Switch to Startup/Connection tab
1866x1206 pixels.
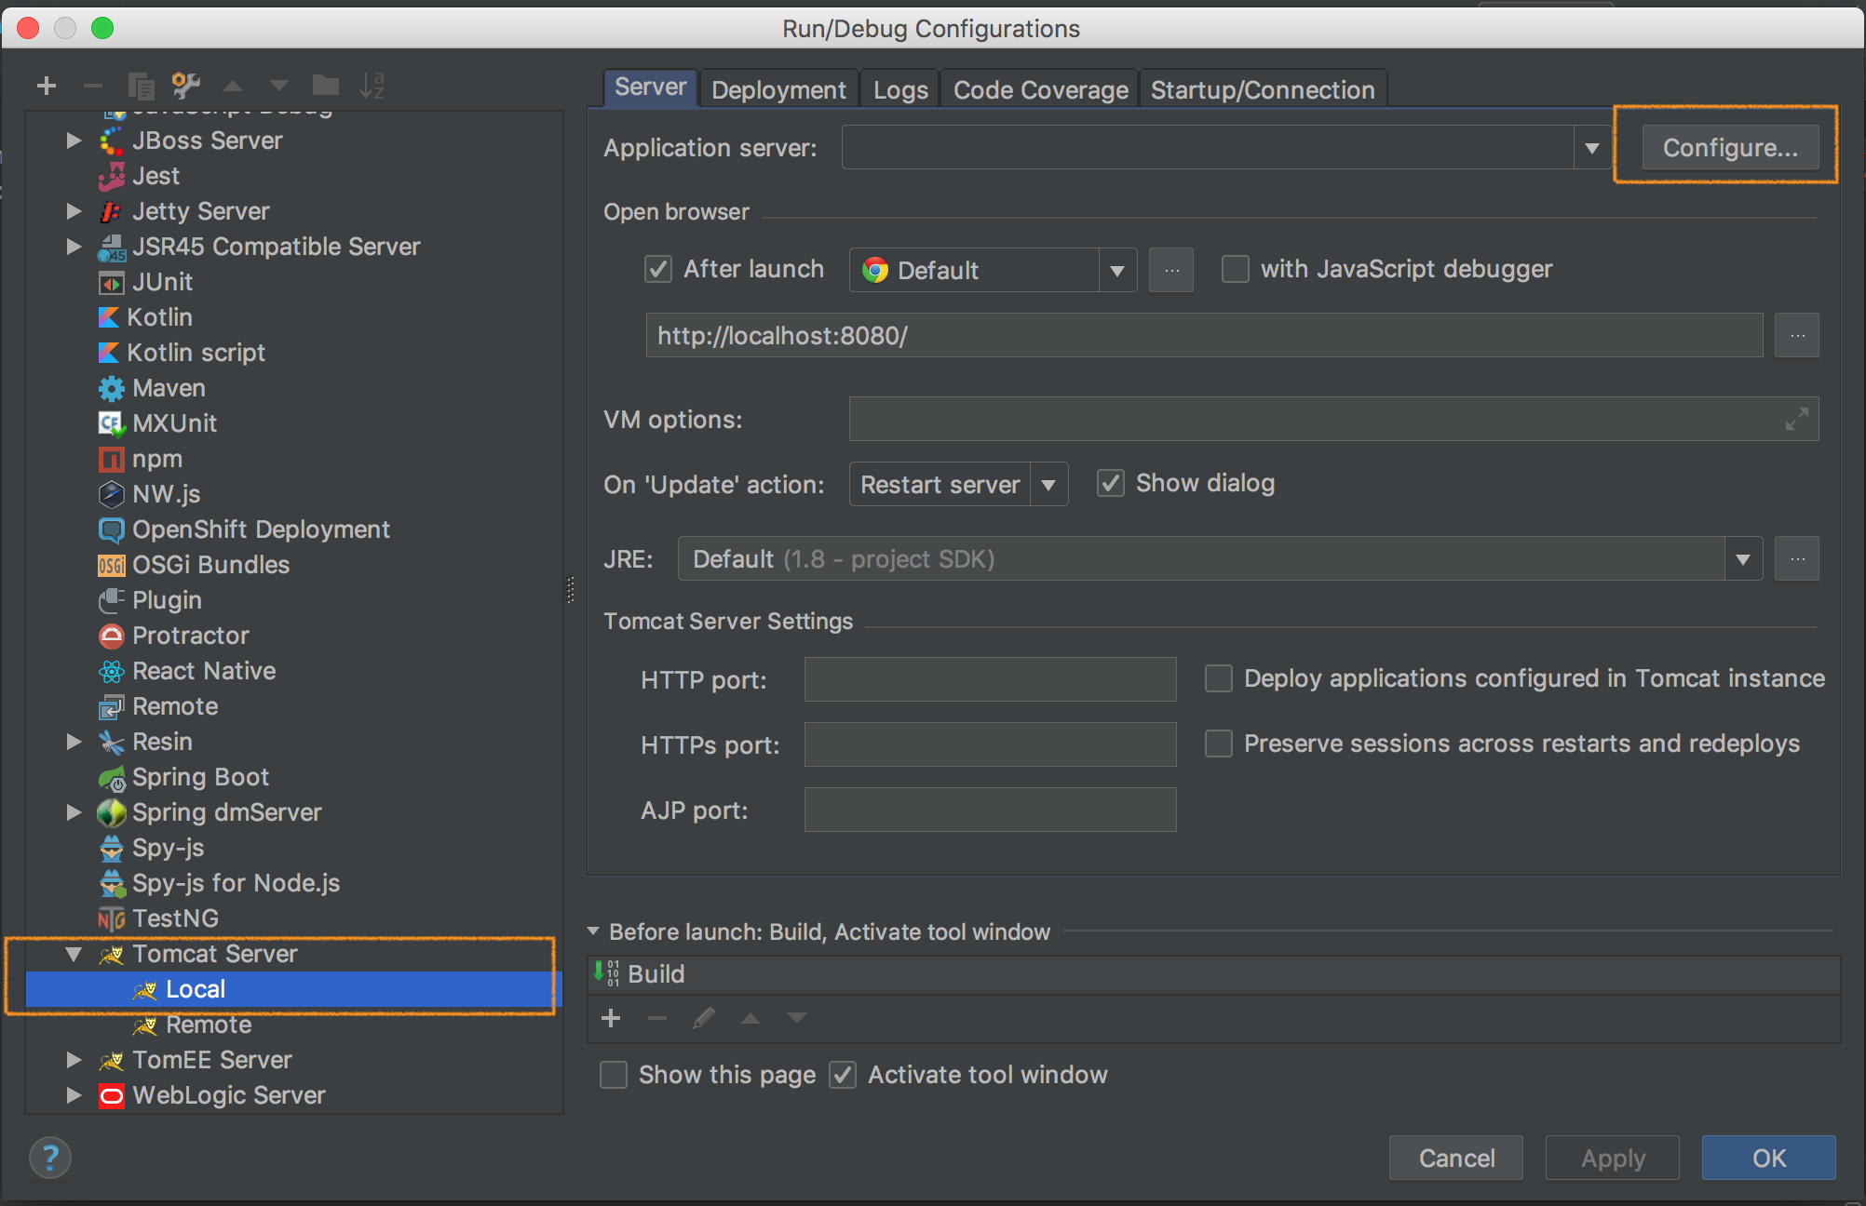(1263, 89)
